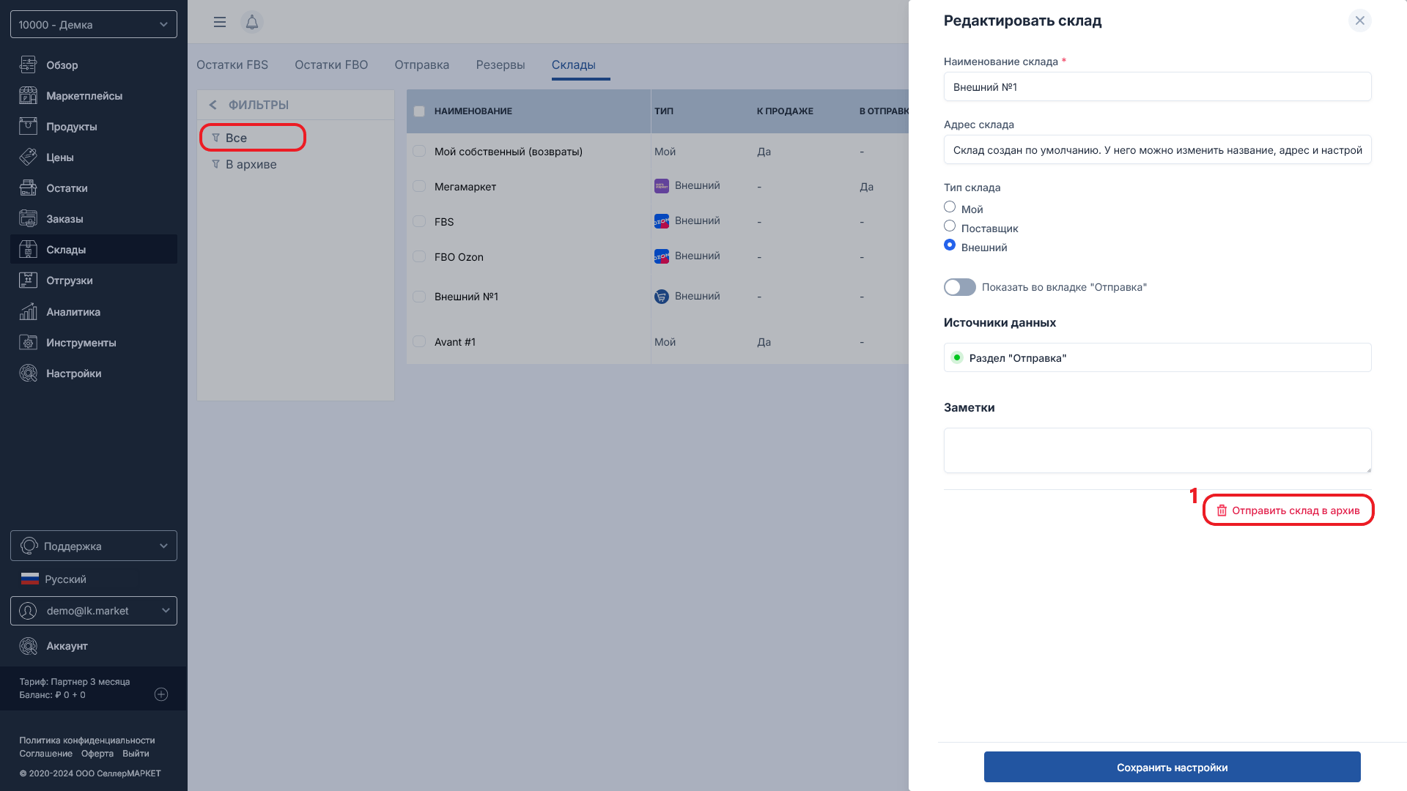Click the FBS row Ozon icon

click(662, 221)
